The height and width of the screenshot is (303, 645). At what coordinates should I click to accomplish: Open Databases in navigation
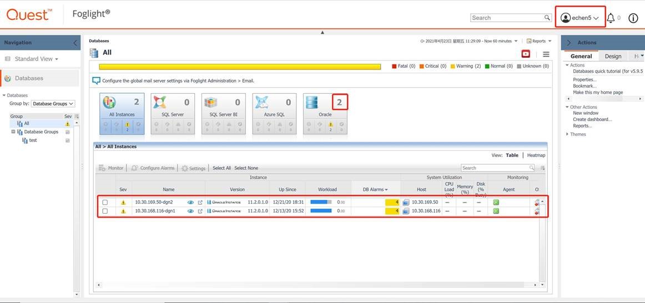tap(39, 78)
